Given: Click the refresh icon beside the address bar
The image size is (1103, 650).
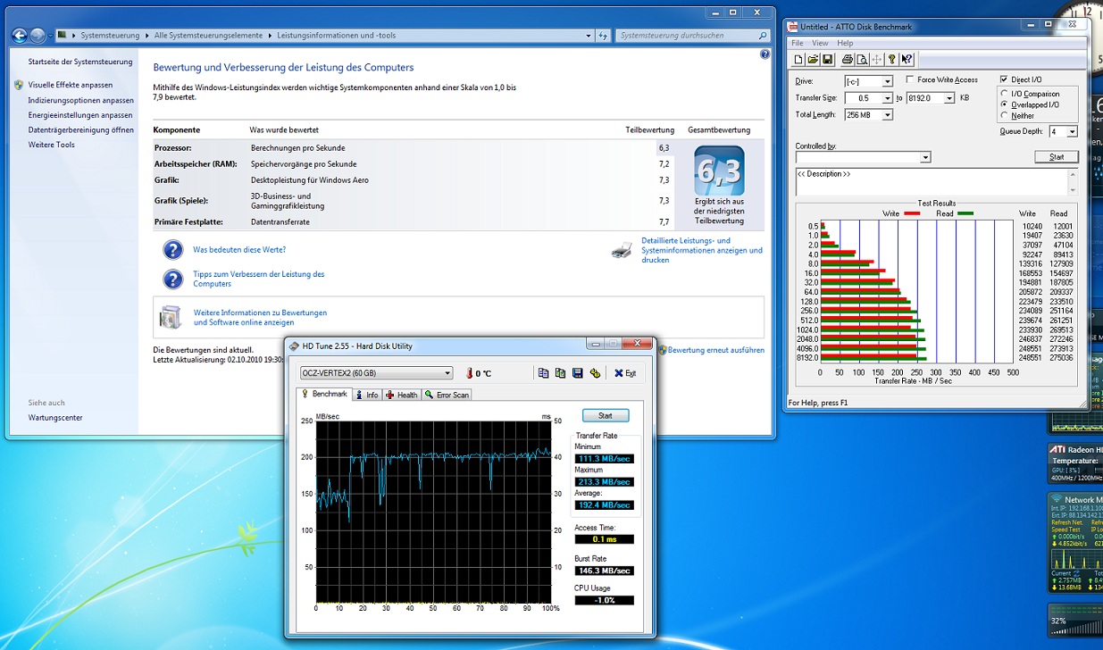Looking at the screenshot, I should click(604, 36).
